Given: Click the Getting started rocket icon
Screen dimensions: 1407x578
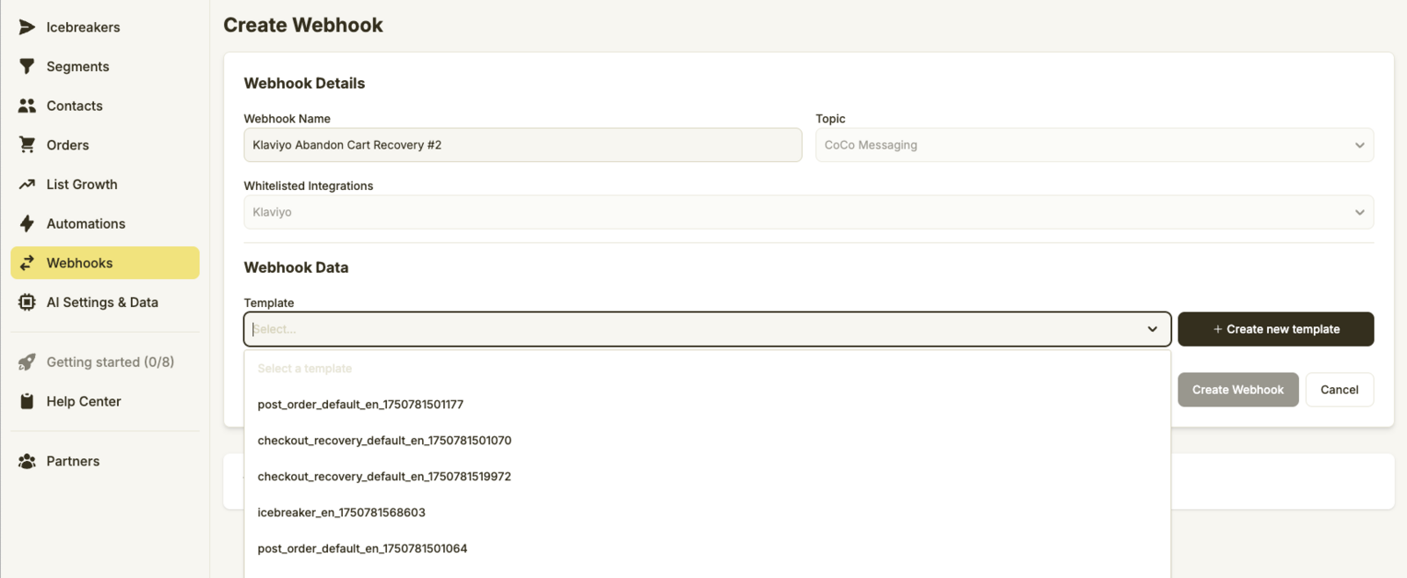Looking at the screenshot, I should point(27,362).
